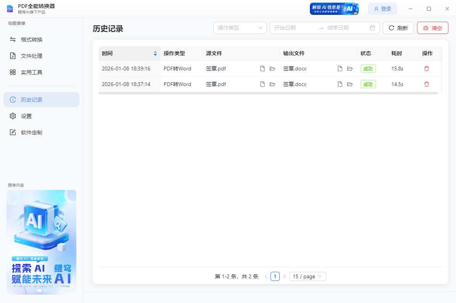Open the 操作类型 filter dropdown
This screenshot has height=303, width=456.
tap(240, 27)
